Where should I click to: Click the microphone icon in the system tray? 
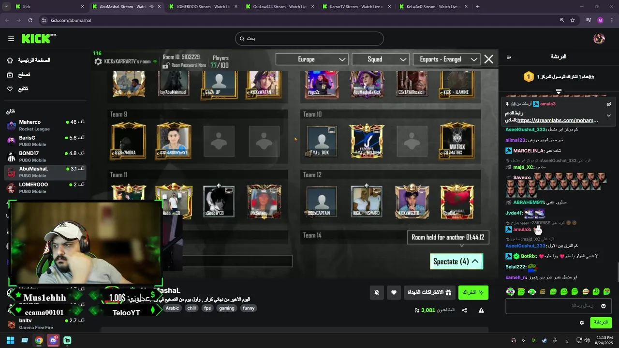(555, 340)
